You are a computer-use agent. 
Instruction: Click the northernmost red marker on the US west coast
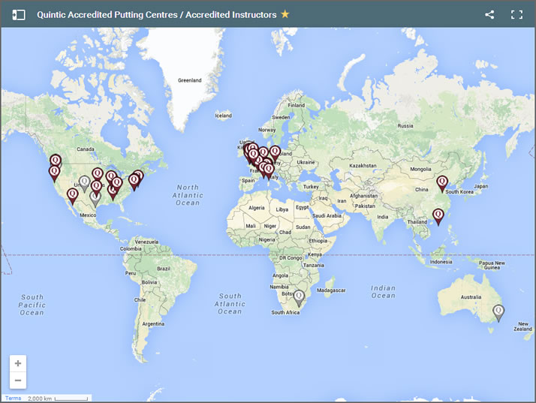point(56,161)
